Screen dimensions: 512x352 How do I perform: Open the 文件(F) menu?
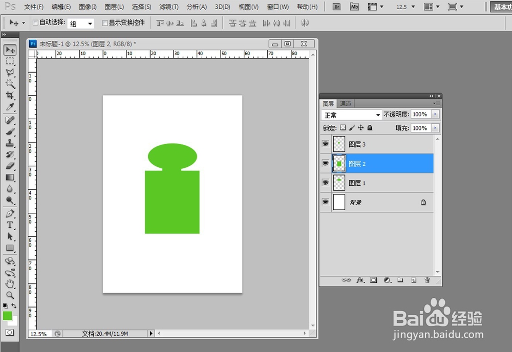34,7
